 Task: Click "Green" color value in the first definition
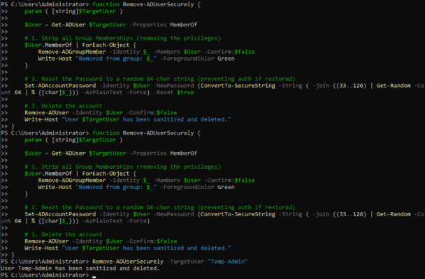point(226,59)
